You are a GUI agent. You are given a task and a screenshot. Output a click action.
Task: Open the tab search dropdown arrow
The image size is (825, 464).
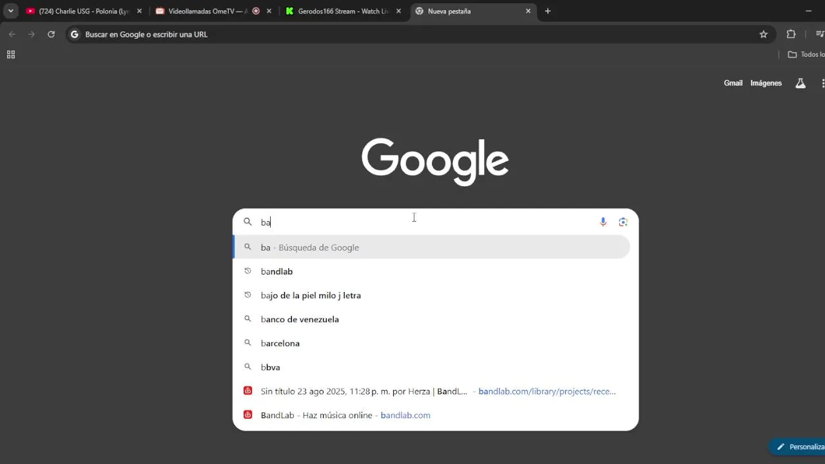coord(10,11)
